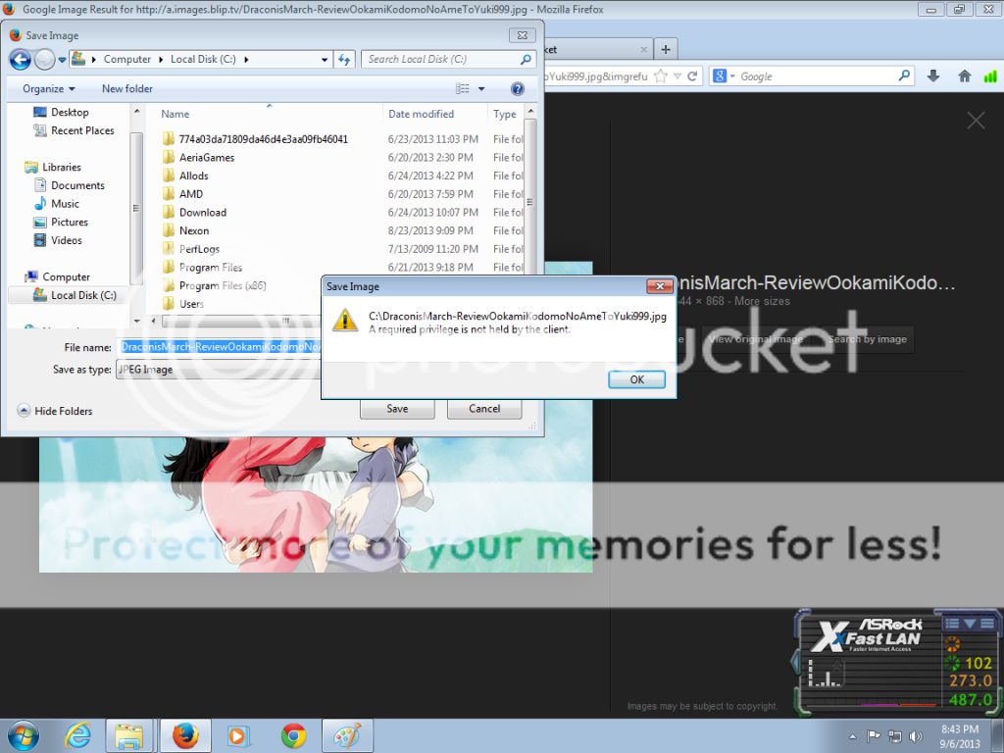Close the Google image preview with the X icon
The width and height of the screenshot is (1004, 753).
976,121
